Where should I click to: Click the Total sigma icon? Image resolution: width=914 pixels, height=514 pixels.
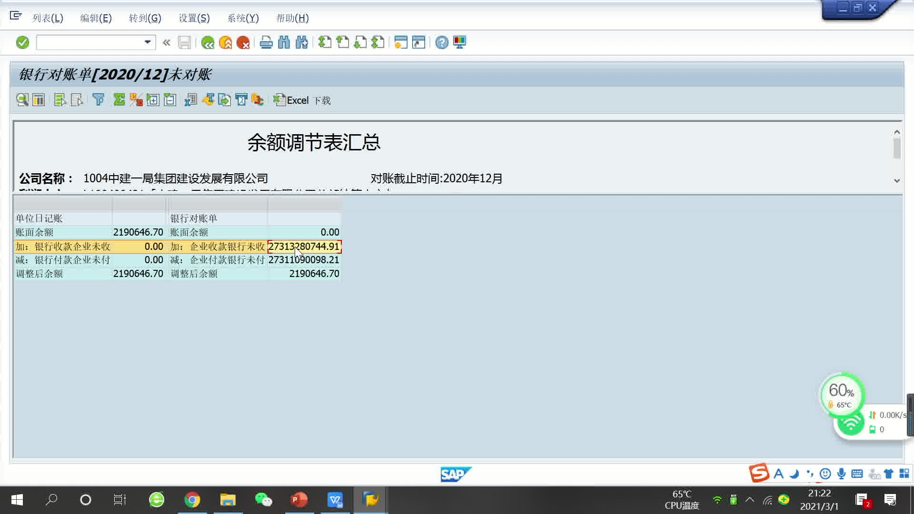[x=119, y=100]
